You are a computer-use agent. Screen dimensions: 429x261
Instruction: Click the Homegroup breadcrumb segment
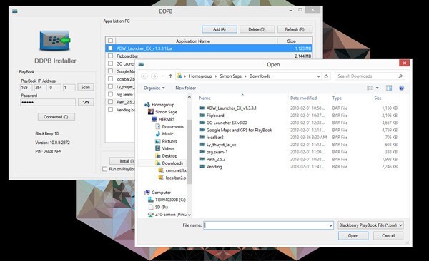(200, 76)
